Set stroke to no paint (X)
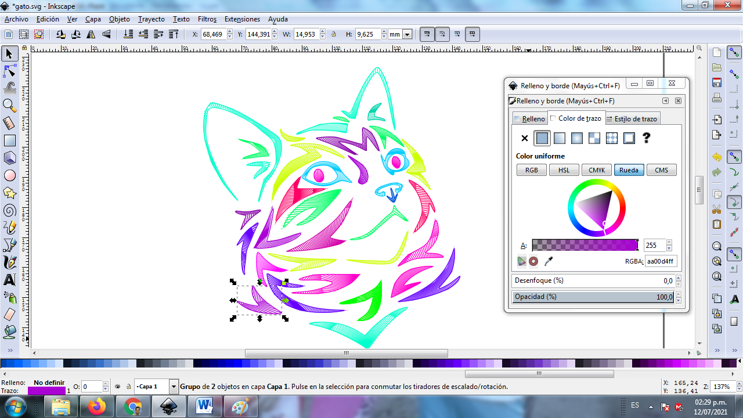The height and width of the screenshot is (418, 743). click(x=525, y=138)
